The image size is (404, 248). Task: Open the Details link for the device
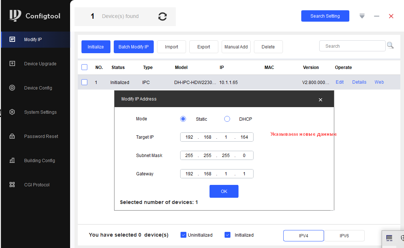[359, 82]
